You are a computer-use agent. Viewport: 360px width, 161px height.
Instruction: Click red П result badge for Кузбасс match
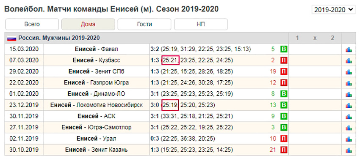[284, 60]
